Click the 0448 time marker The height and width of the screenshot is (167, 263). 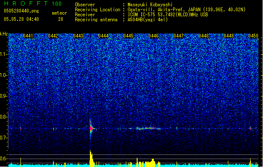[x=204, y=36]
